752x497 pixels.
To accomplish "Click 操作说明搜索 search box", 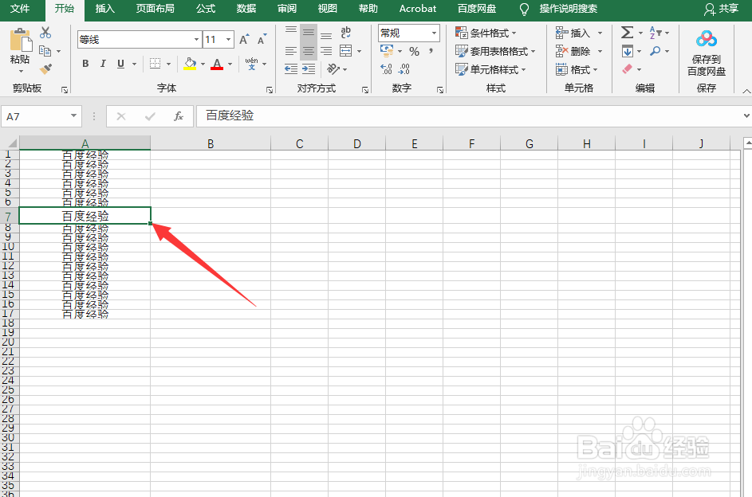I will 568,9.
